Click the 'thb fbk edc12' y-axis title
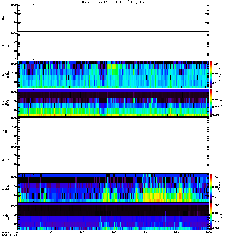 tap(6, 74)
